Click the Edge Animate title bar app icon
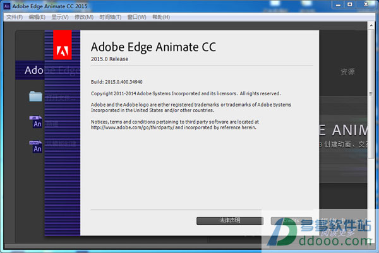This screenshot has width=379, height=253. [7, 6]
